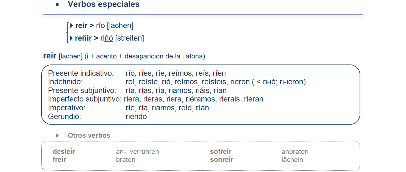Click the Presente subjuntivo label
406x172 pixels.
82,91
